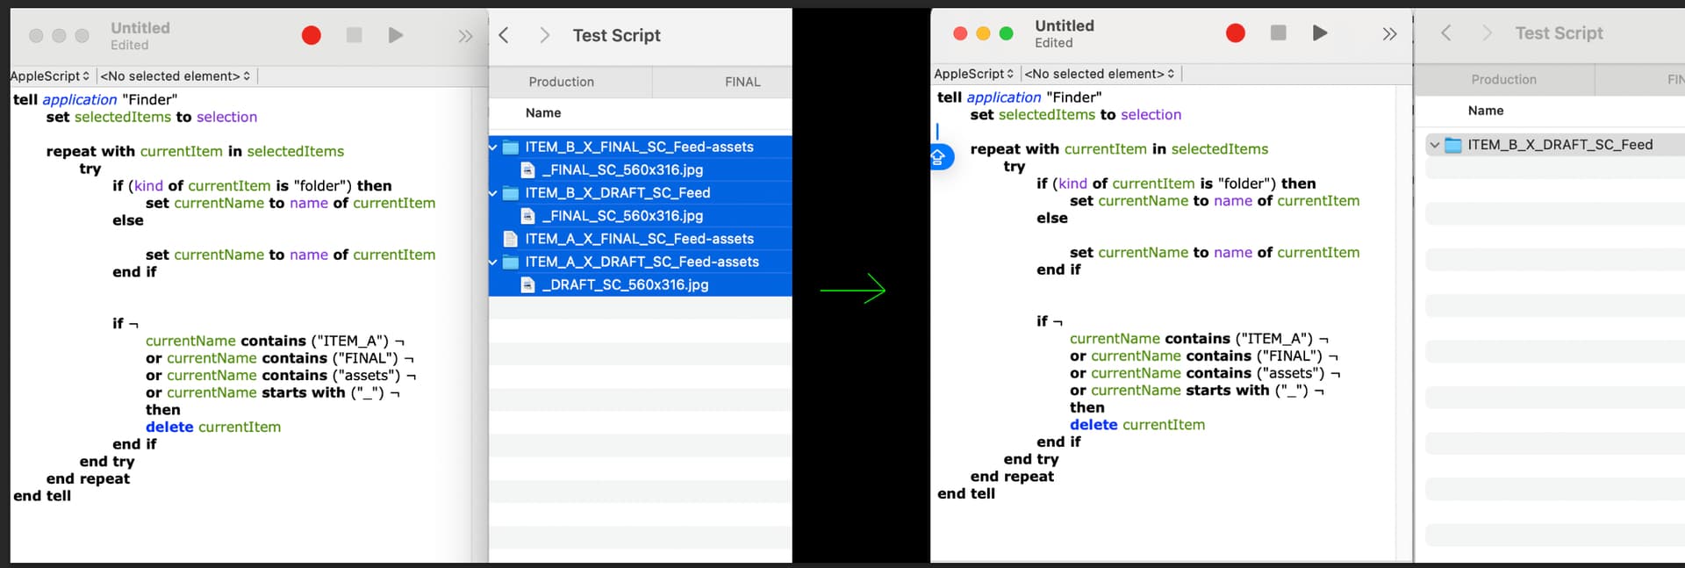Open the No selected element dropdown in the right editor
The width and height of the screenshot is (1685, 568).
(x=1100, y=74)
